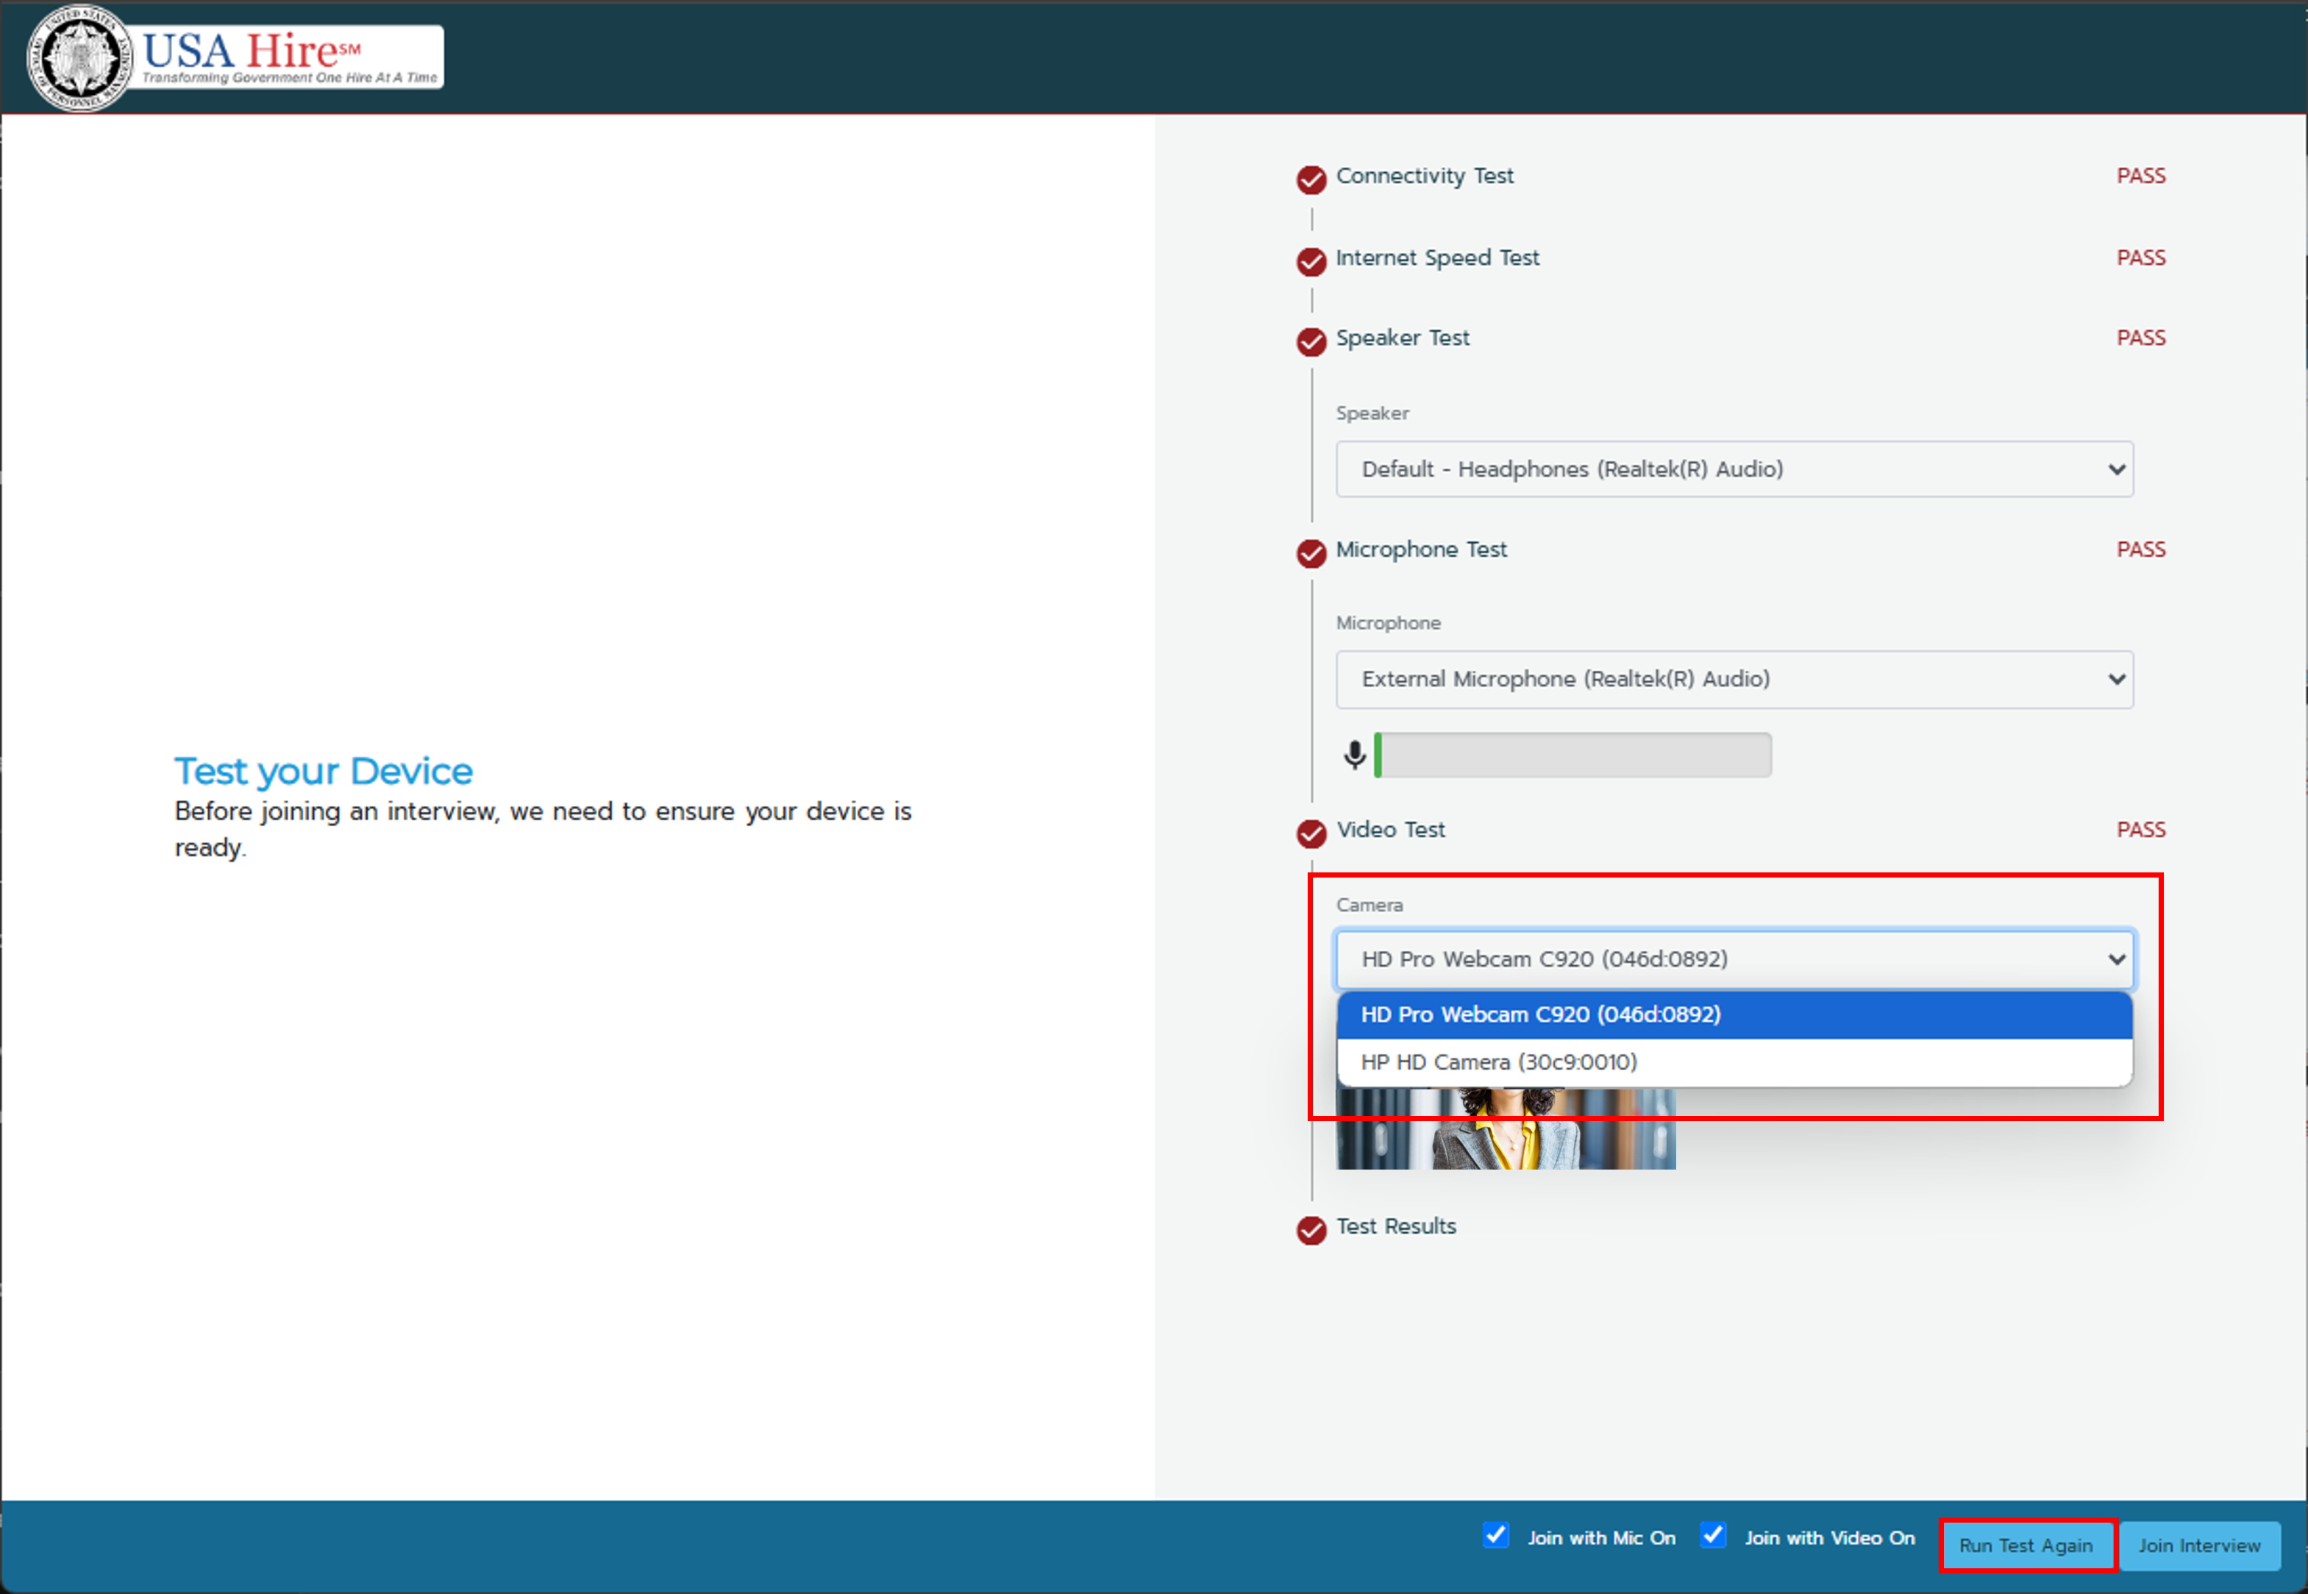Screen dimensions: 2308x1594
Task: Click the Internet Speed Test checkmark icon
Action: 1311,262
